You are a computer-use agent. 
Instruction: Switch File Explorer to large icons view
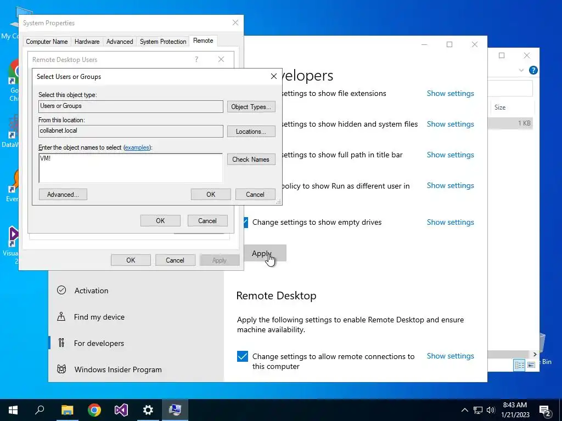point(531,365)
